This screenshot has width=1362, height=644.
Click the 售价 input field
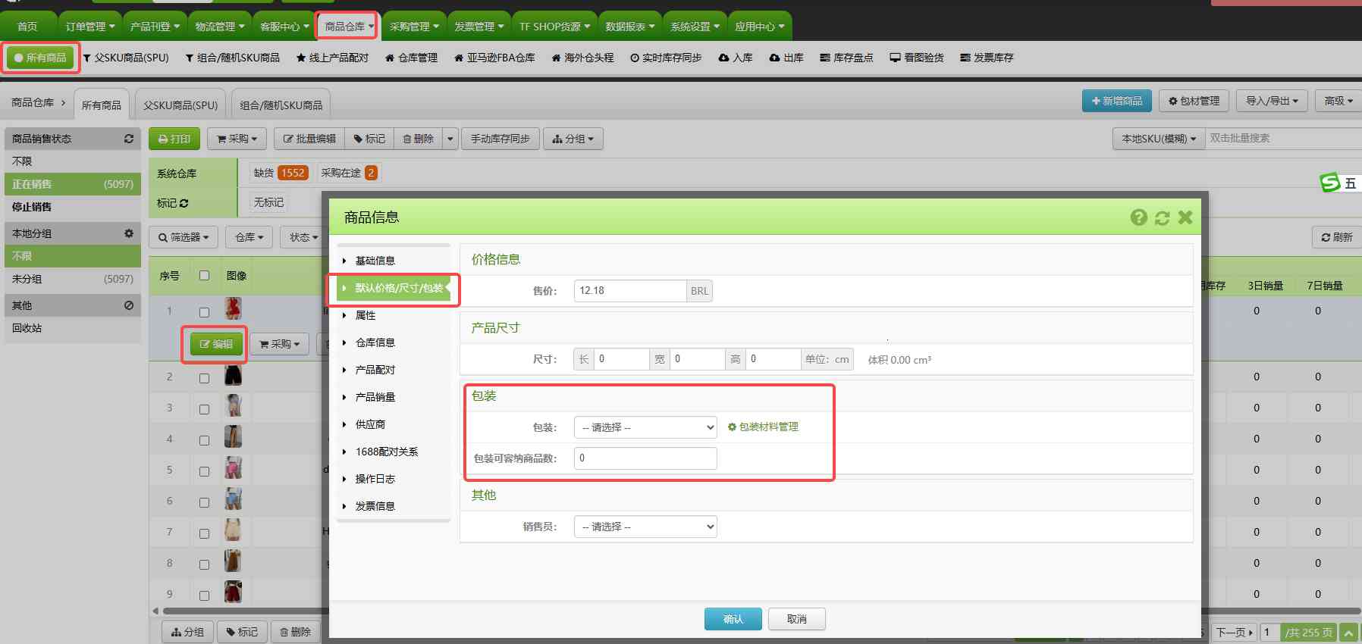629,290
